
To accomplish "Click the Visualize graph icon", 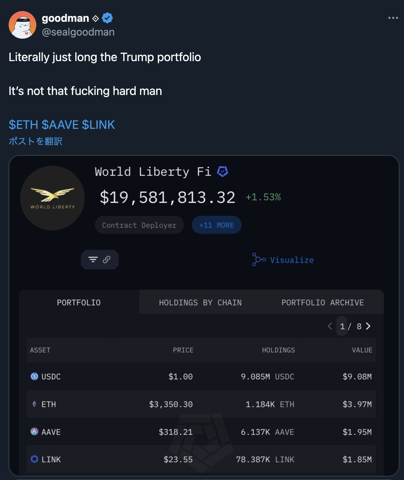I will coord(259,260).
